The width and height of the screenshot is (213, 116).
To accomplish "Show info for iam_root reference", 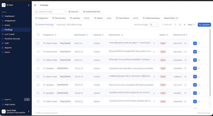I will point(185,85).
